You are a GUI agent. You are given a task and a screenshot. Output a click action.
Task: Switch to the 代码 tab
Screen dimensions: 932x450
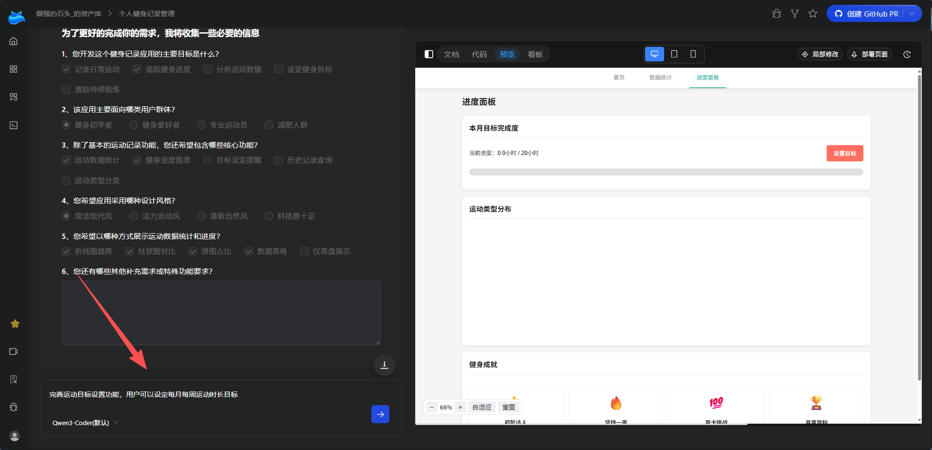pyautogui.click(x=479, y=54)
